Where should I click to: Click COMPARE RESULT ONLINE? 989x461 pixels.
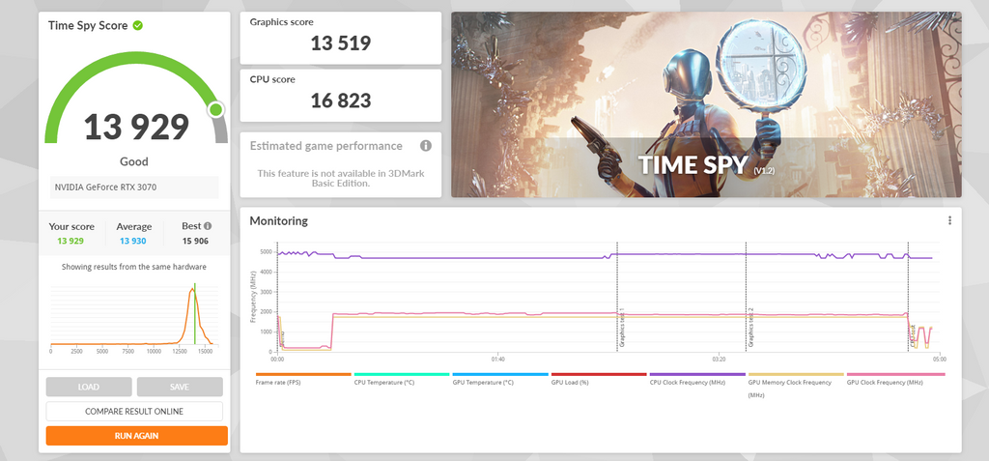pyautogui.click(x=134, y=411)
